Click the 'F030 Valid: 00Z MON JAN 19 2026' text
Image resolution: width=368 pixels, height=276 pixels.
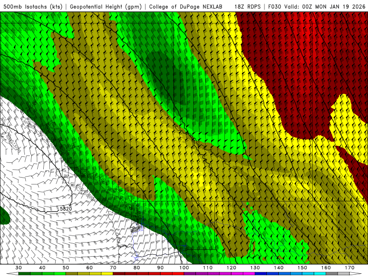coord(316,6)
